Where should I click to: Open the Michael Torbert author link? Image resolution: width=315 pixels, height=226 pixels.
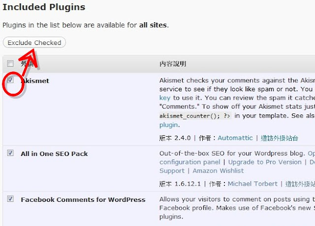coord(252,184)
